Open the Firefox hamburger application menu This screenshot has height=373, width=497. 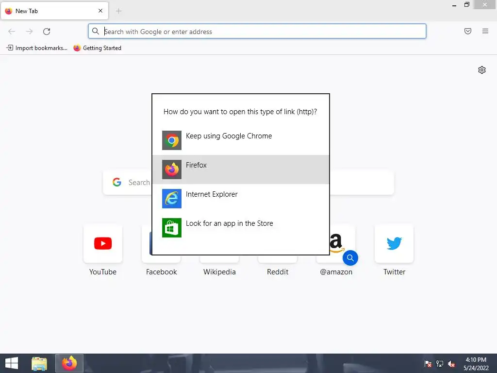click(485, 31)
